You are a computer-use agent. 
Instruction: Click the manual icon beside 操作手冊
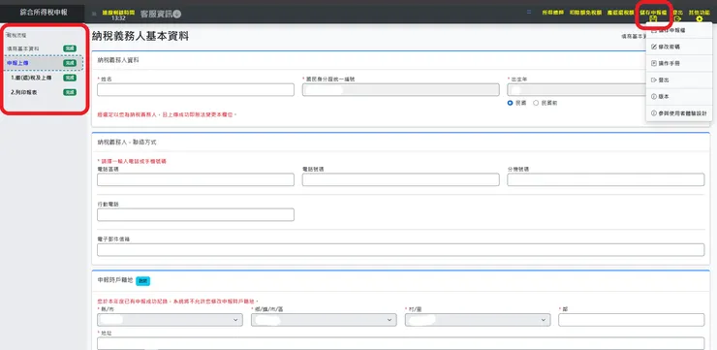point(654,63)
